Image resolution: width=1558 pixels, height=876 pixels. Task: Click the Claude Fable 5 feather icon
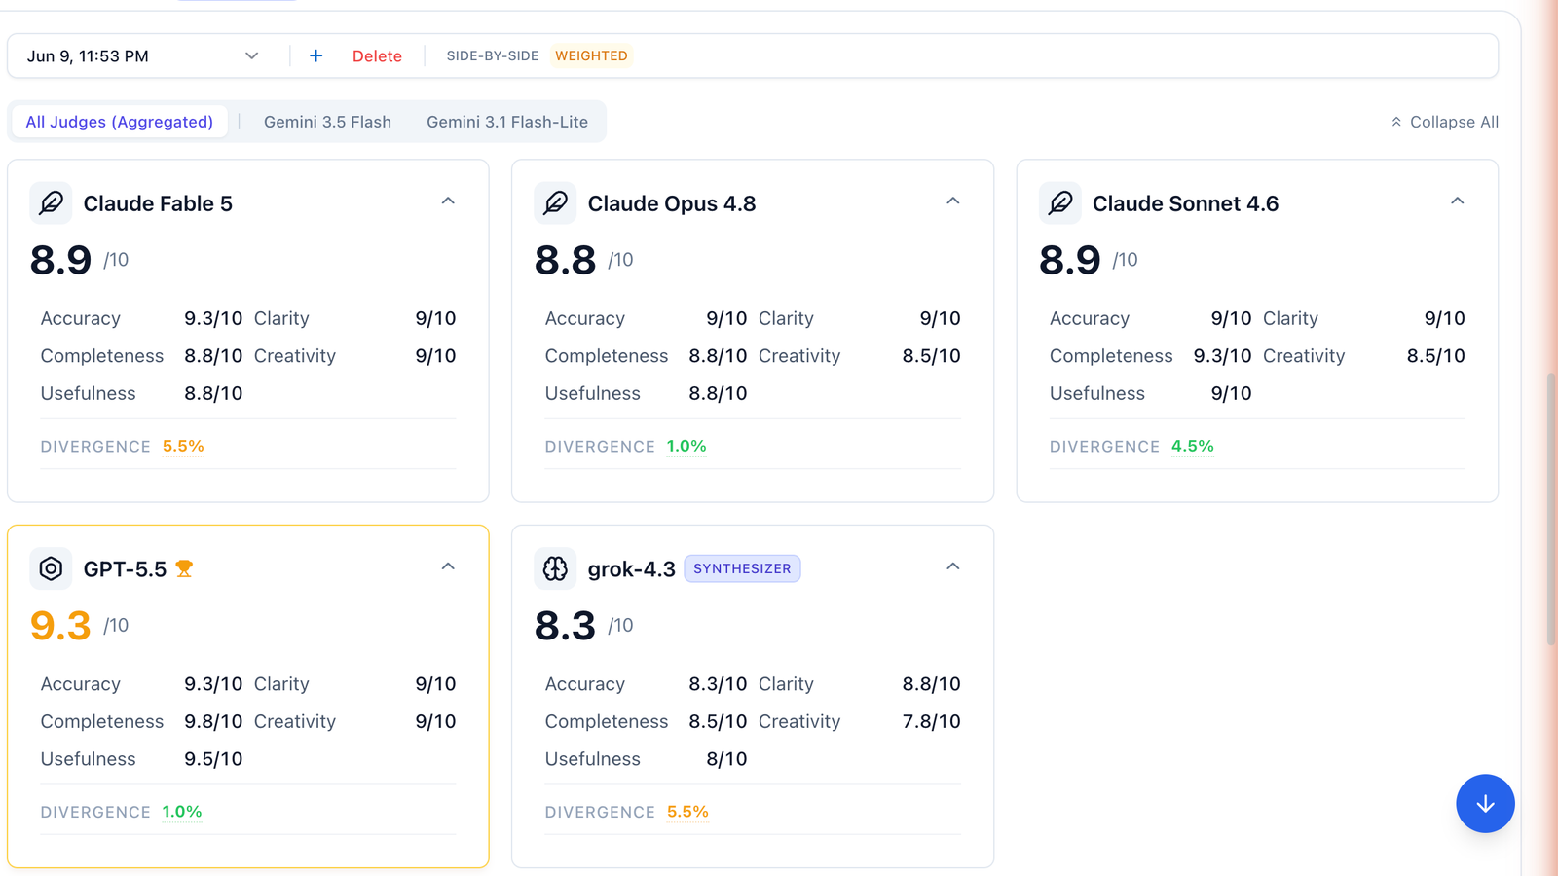tap(51, 203)
